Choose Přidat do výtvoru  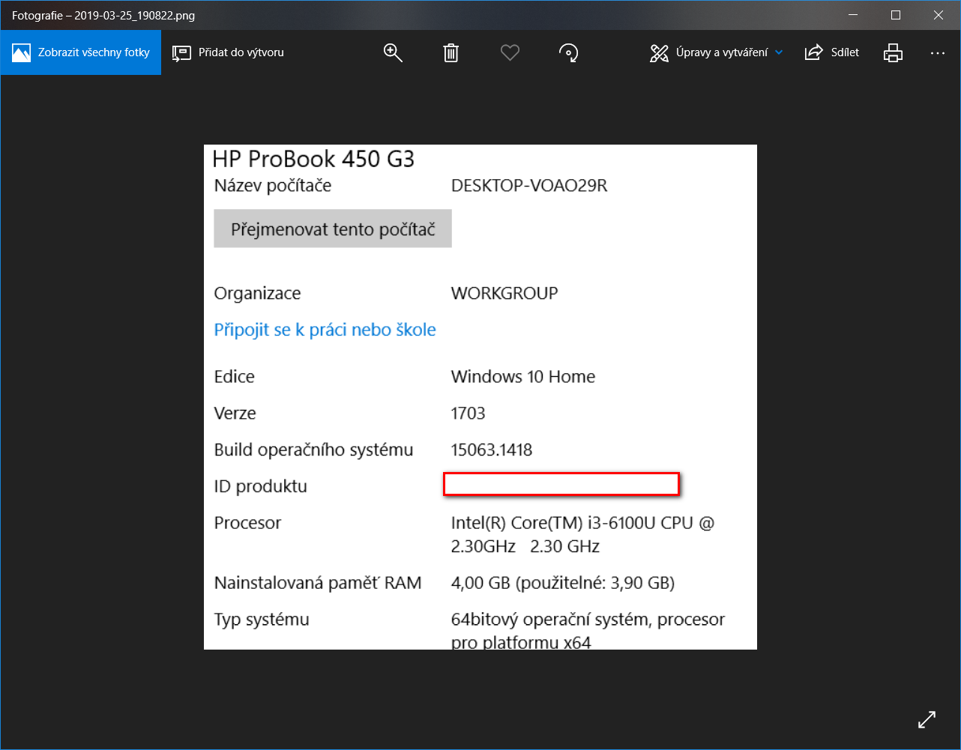coord(228,52)
